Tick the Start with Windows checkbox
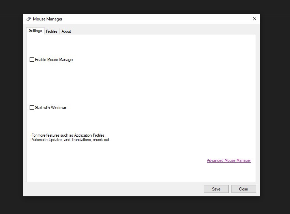Image resolution: width=290 pixels, height=214 pixels. point(32,108)
